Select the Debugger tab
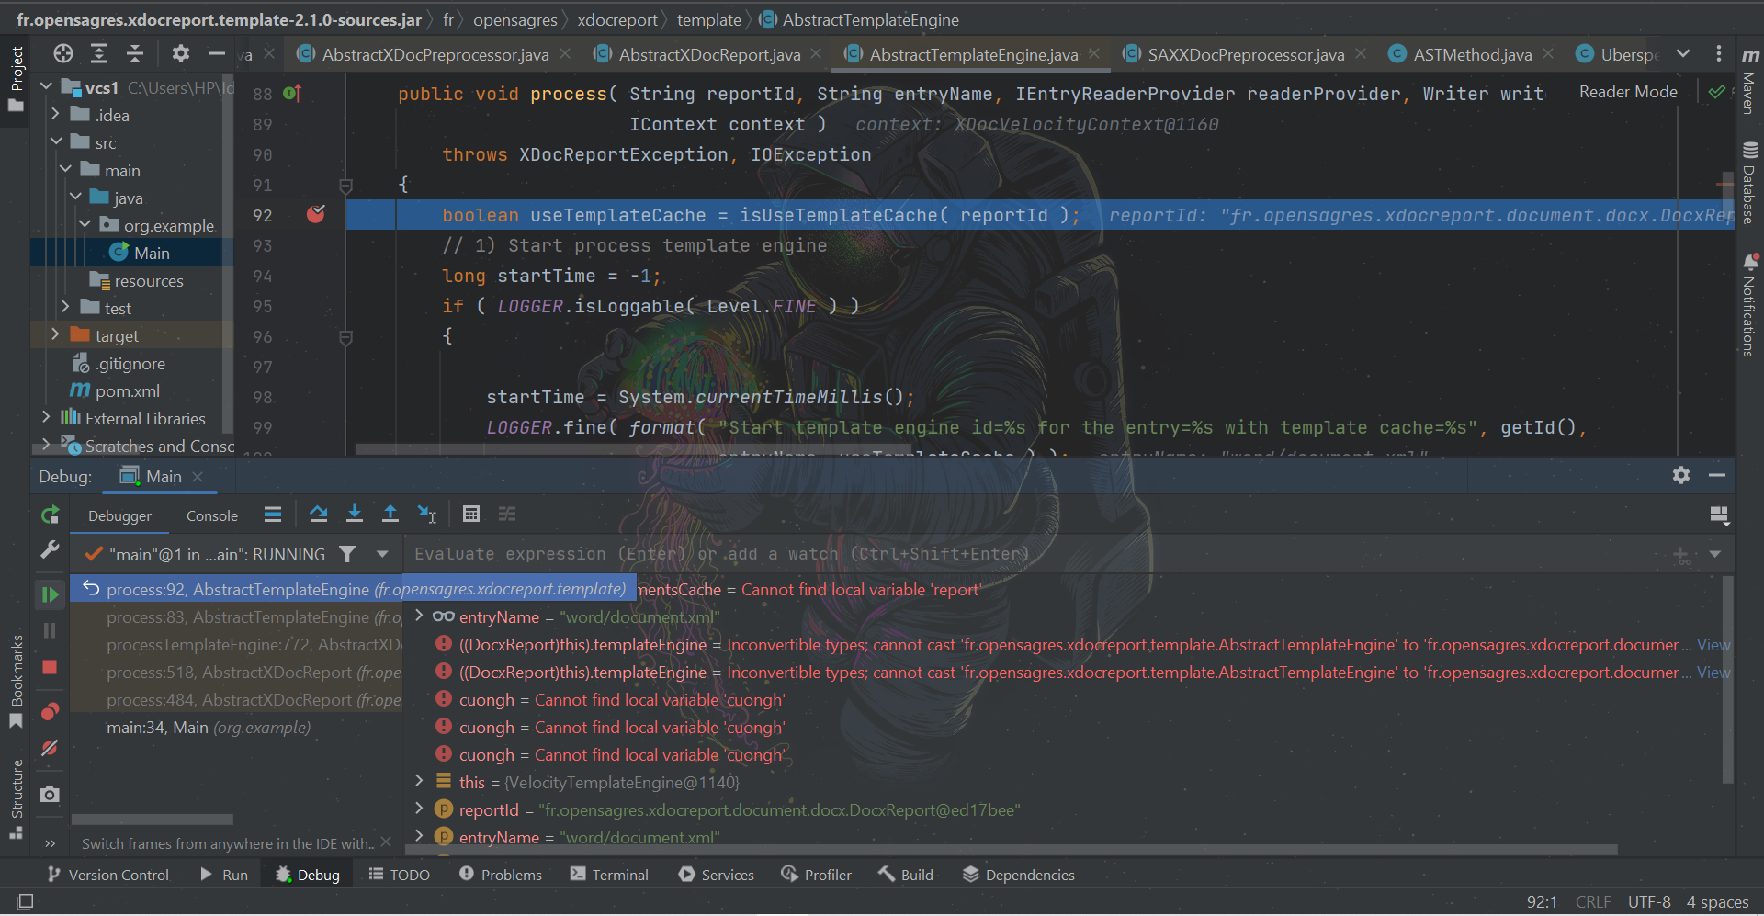 pyautogui.click(x=120, y=515)
